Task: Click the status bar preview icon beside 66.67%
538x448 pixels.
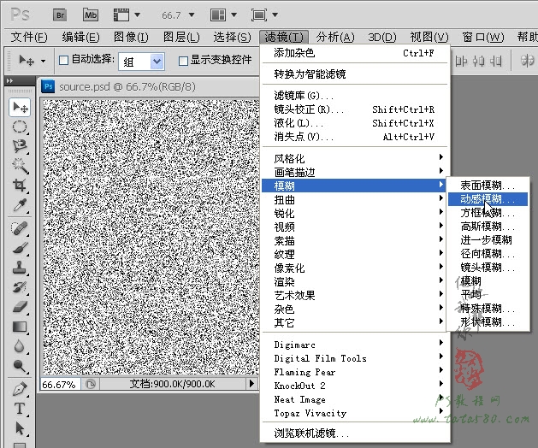Action: click(91, 384)
